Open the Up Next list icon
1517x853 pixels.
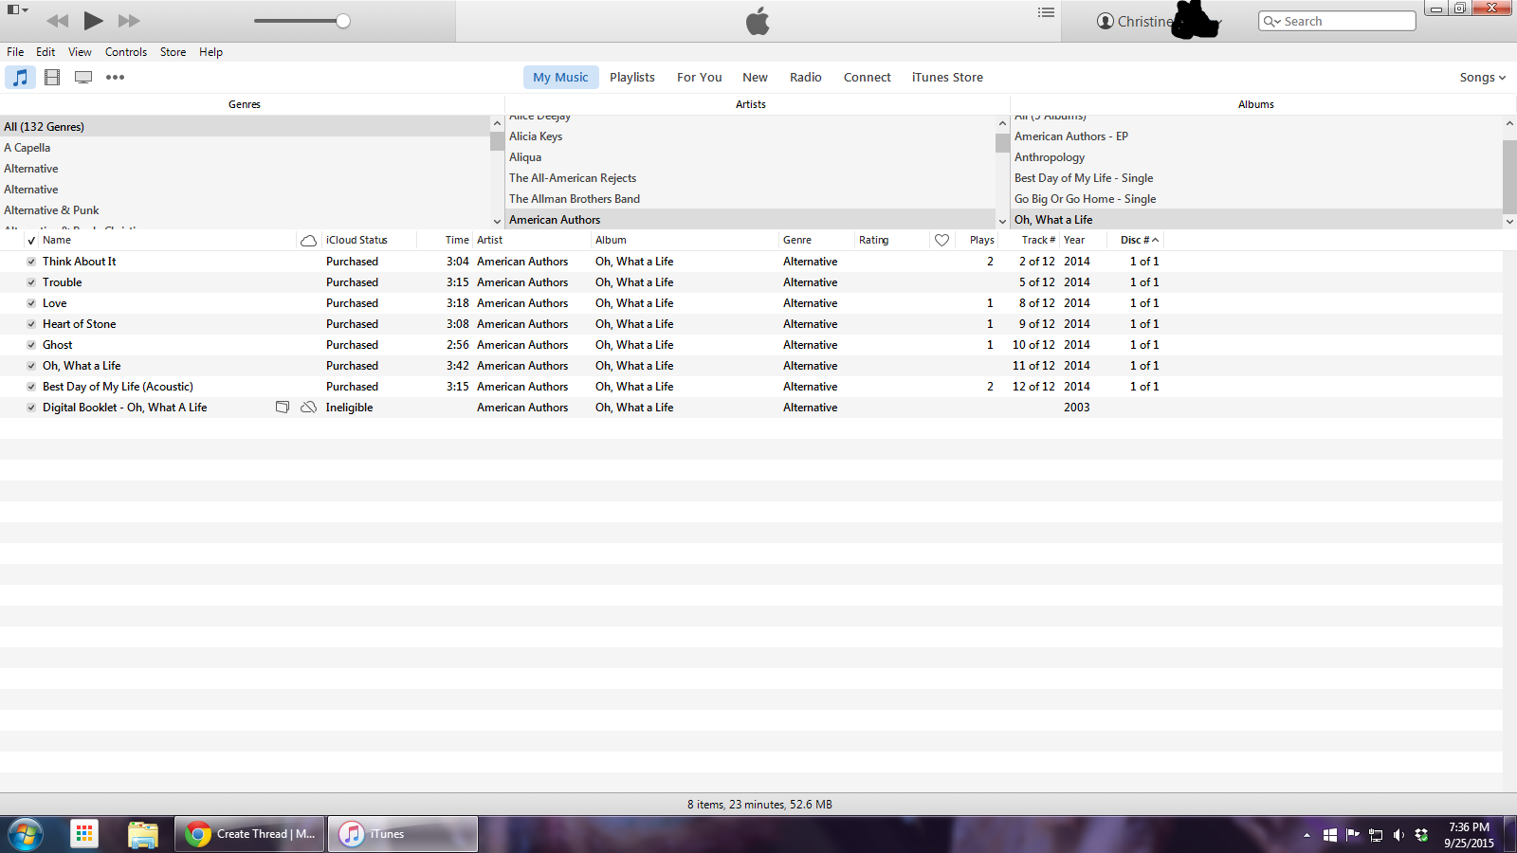tap(1046, 12)
